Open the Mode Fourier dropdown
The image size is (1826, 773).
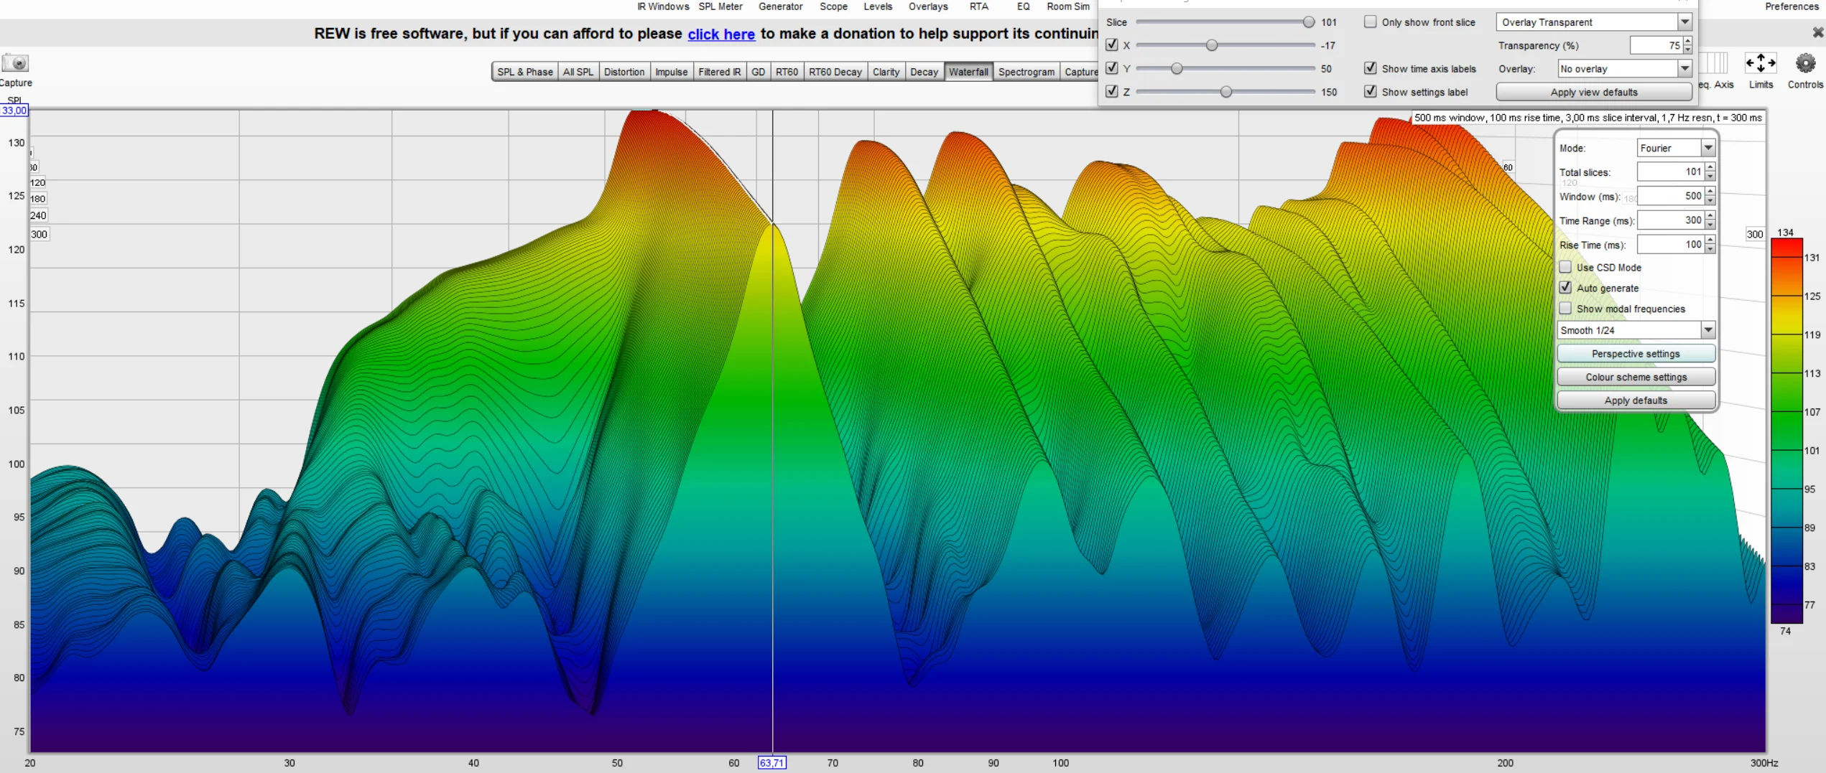coord(1677,148)
